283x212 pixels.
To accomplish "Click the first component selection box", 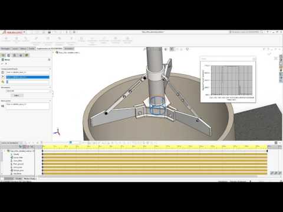I will 28,72.
